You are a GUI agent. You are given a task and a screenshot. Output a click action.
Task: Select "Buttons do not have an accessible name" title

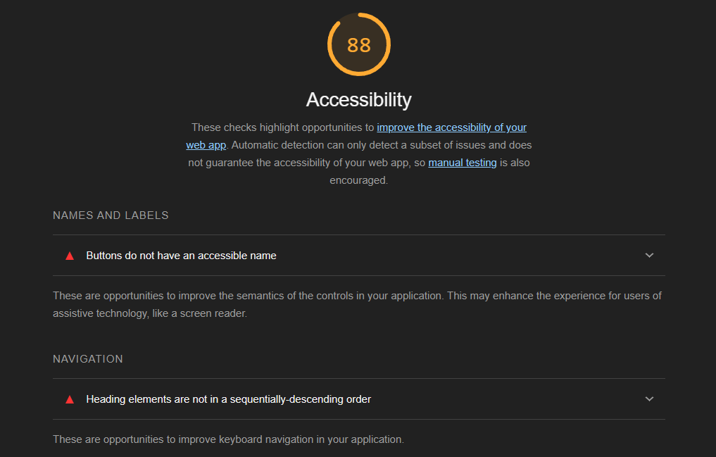click(181, 256)
